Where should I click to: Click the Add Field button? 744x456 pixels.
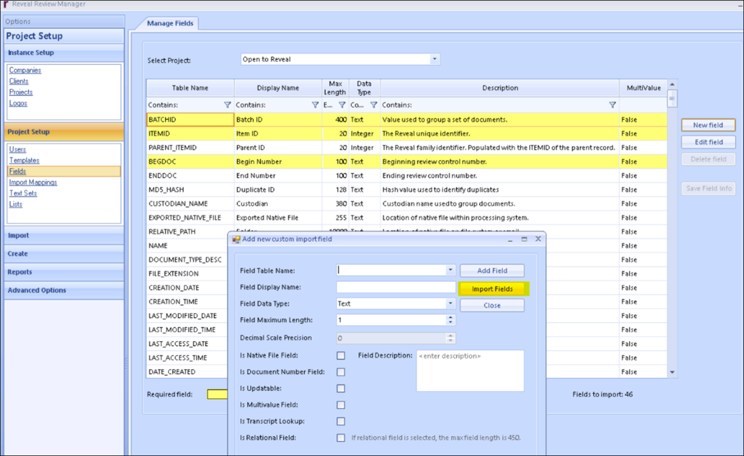(492, 270)
